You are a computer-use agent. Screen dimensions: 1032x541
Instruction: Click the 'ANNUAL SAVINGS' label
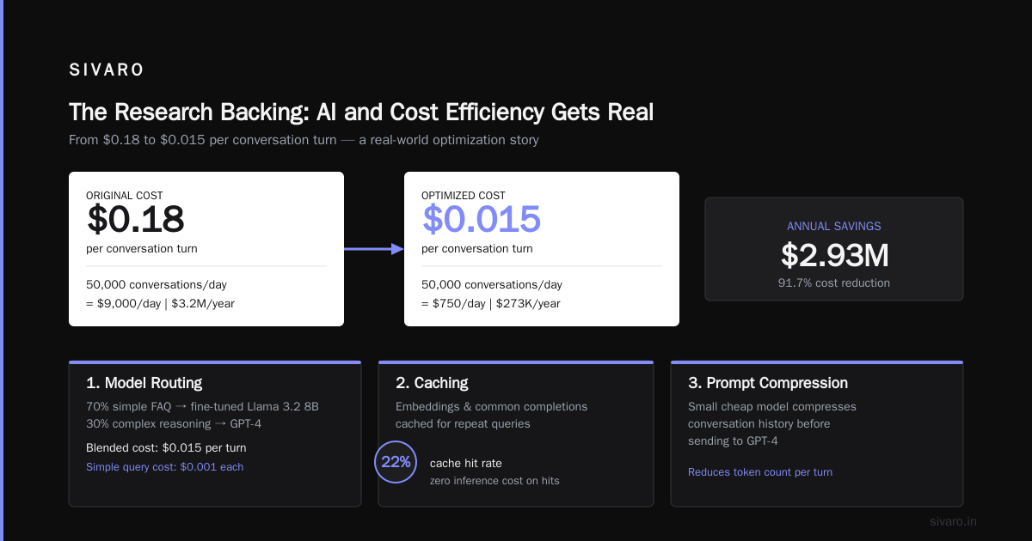coord(834,227)
